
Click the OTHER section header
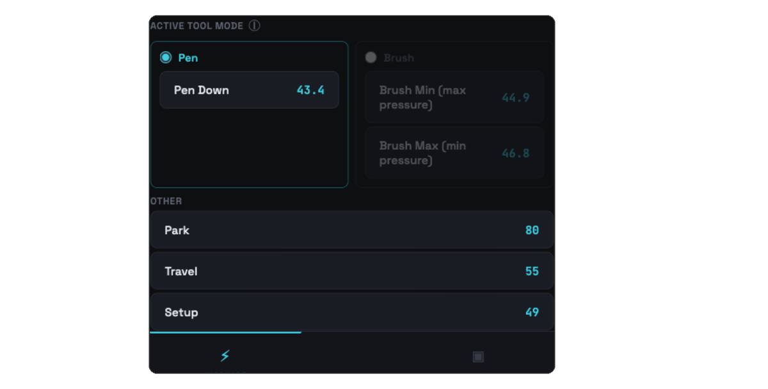click(166, 200)
